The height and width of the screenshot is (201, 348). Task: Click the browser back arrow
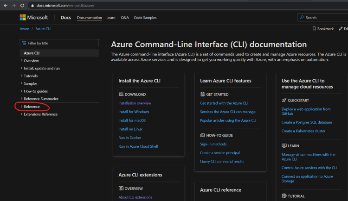(x=5, y=6)
